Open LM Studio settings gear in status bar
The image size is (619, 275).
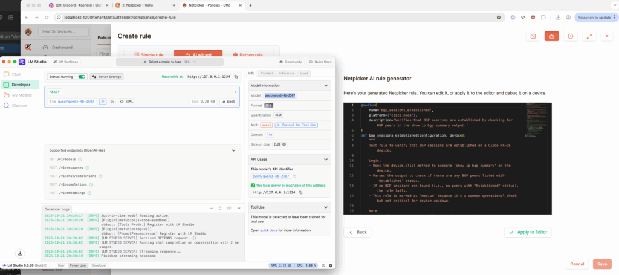point(330,265)
